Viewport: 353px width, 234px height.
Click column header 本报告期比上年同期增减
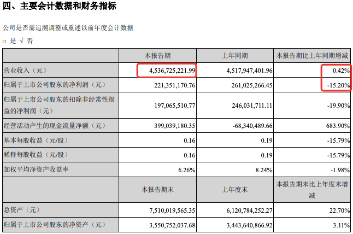(312, 56)
